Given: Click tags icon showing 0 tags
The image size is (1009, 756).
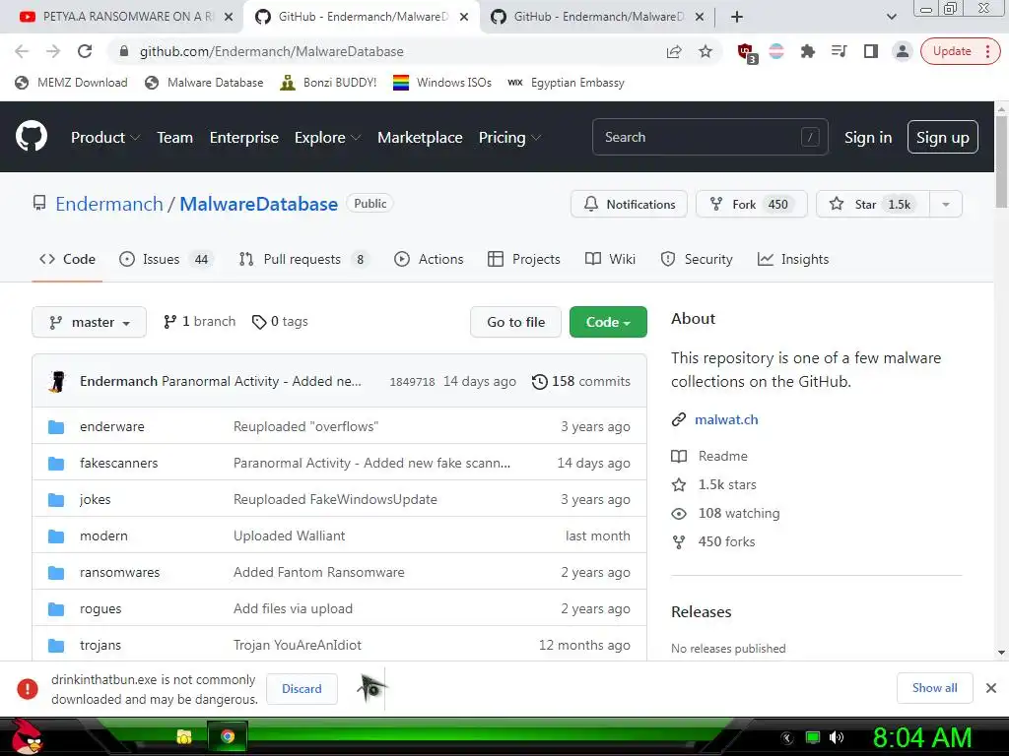Looking at the screenshot, I should (x=259, y=322).
